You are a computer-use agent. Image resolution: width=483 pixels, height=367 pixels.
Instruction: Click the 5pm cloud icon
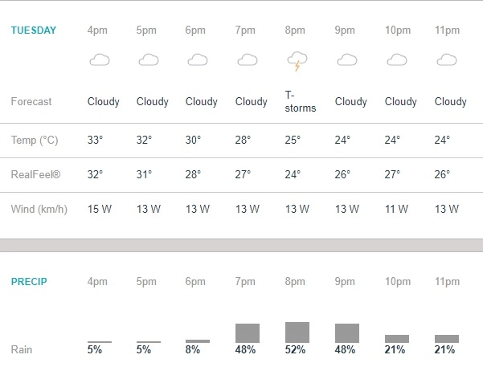[149, 60]
